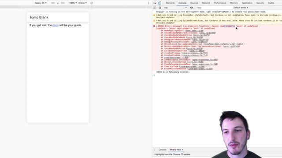Select the Console tab in bottom drawer
282x158 pixels.
162,150
